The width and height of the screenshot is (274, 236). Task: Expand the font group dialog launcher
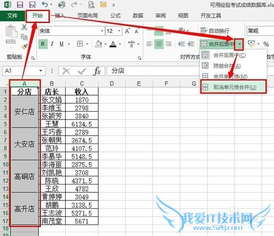click(140, 58)
